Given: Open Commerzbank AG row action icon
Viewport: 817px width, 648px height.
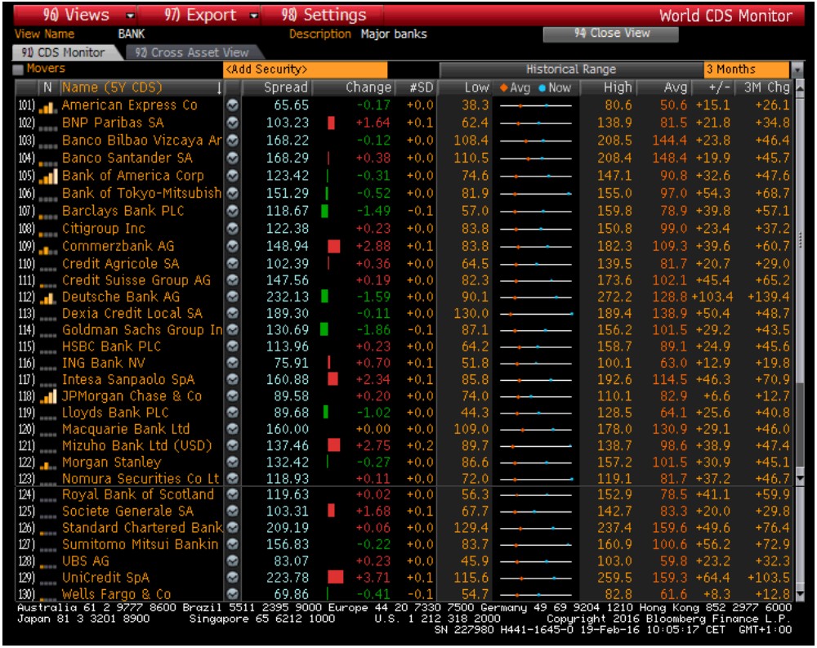Looking at the screenshot, I should point(232,246).
